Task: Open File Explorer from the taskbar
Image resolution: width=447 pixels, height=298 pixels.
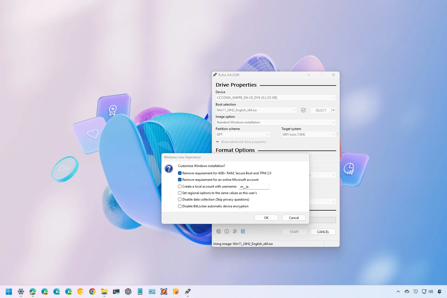Action: click(104, 292)
